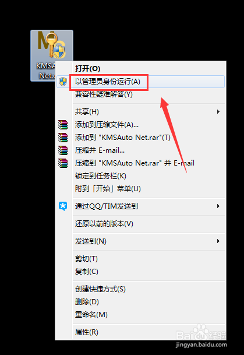Select 以管理员身份运行(A)
This screenshot has width=244, height=355.
point(140,82)
